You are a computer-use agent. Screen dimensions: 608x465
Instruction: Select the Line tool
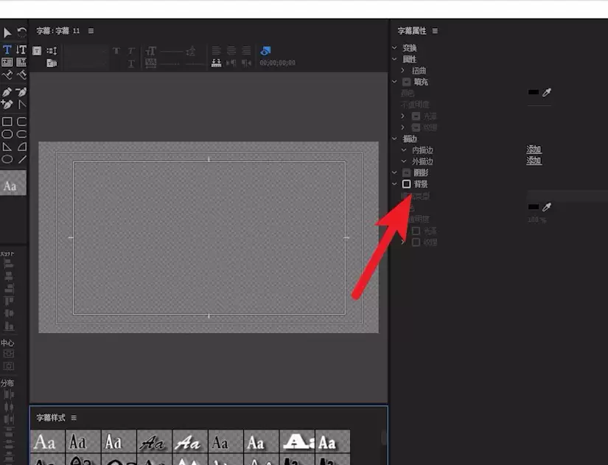22,158
